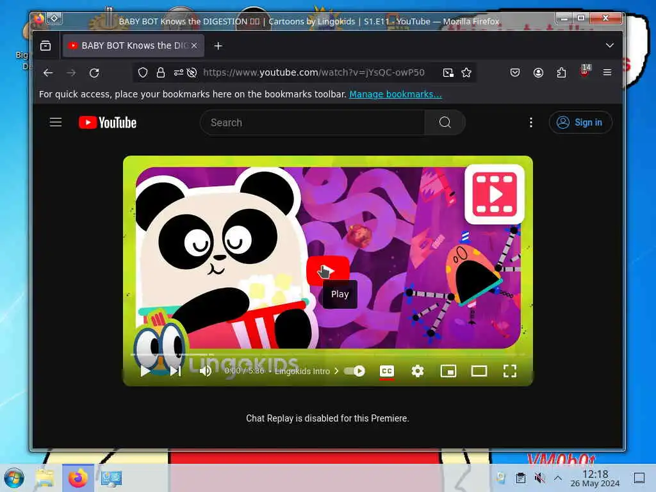Open a new tab with plus
This screenshot has width=656, height=492.
tap(218, 45)
